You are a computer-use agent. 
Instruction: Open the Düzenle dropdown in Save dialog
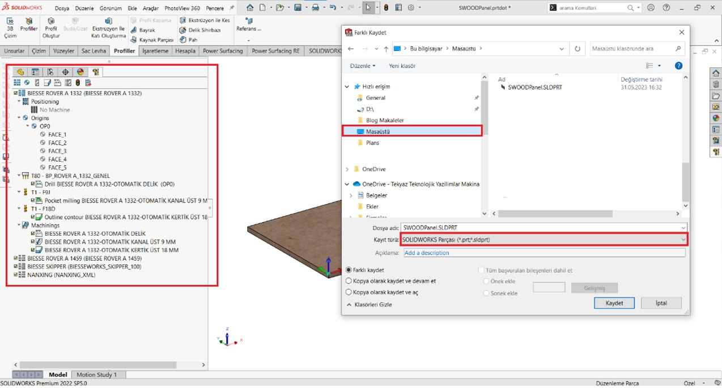[363, 66]
